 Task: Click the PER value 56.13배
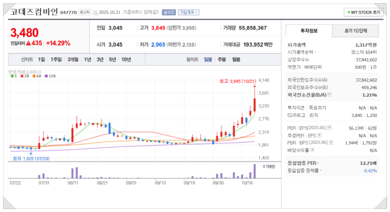(x=356, y=128)
